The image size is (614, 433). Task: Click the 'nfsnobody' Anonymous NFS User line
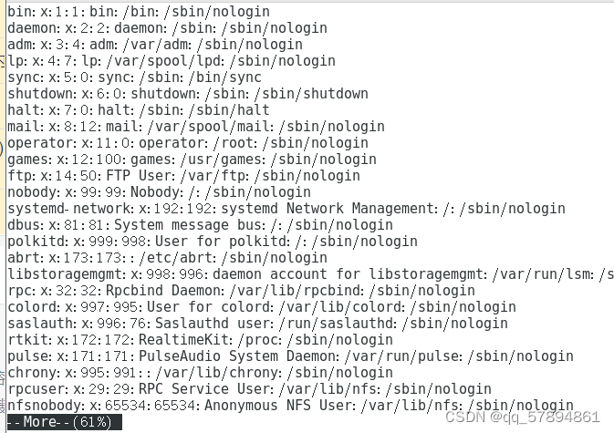tap(290, 406)
